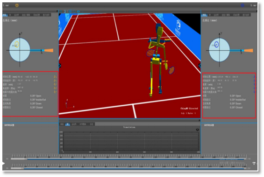This screenshot has height=177, width=264.
Task: Plot the left panel's (m/s) row yellow curve icon
Action: pos(55,84)
